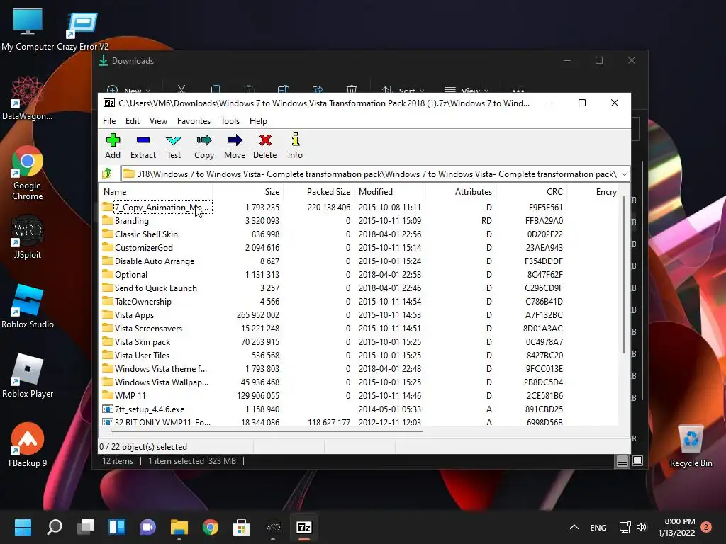This screenshot has width=726, height=544.
Task: Open the New dropdown in Downloads window
Action: [x=128, y=90]
